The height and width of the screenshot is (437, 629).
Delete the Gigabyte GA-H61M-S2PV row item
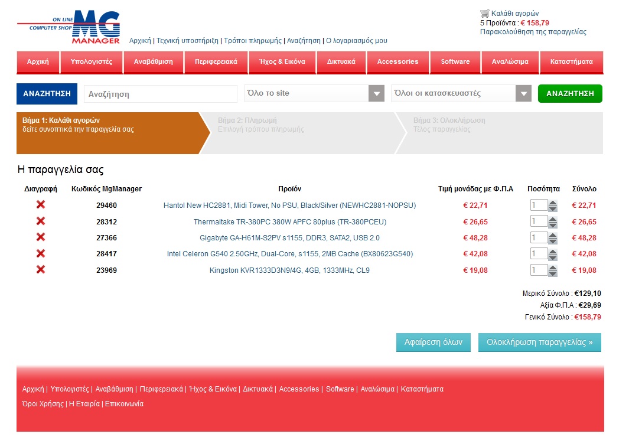(x=41, y=237)
